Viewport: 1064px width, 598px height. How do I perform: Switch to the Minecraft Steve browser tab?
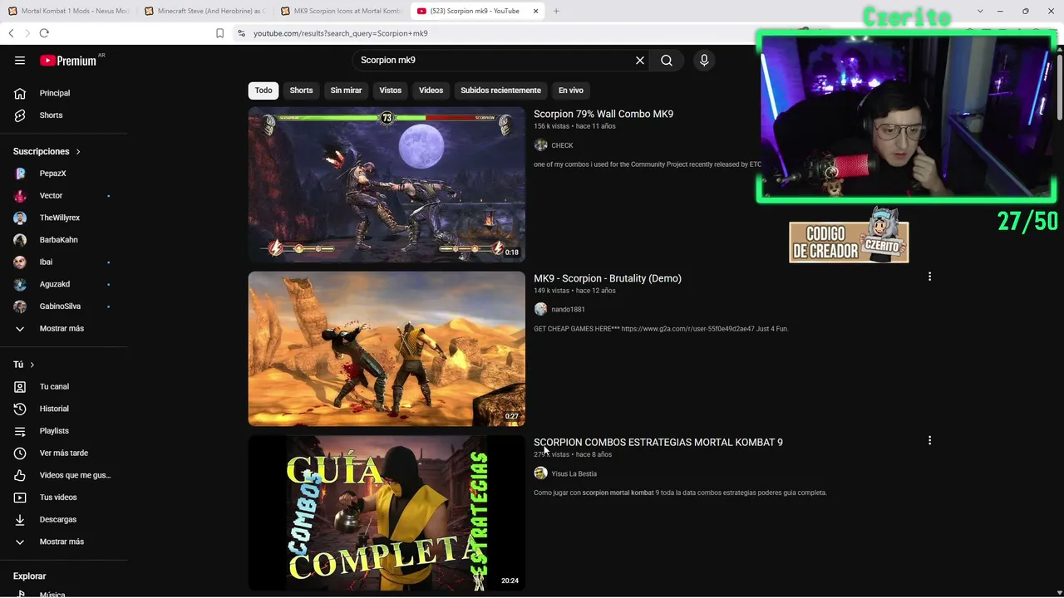pos(204,11)
